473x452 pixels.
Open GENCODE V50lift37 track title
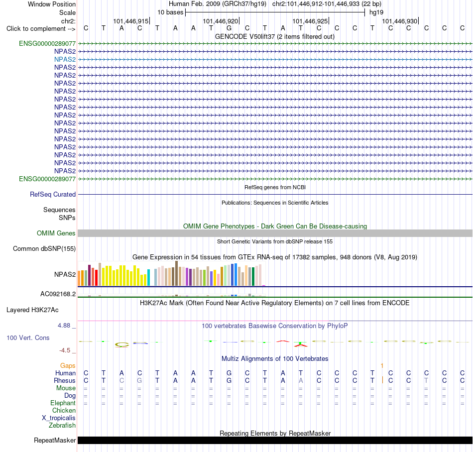(x=275, y=37)
